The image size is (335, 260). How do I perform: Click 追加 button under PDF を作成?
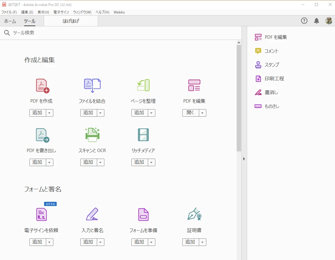[x=37, y=113]
